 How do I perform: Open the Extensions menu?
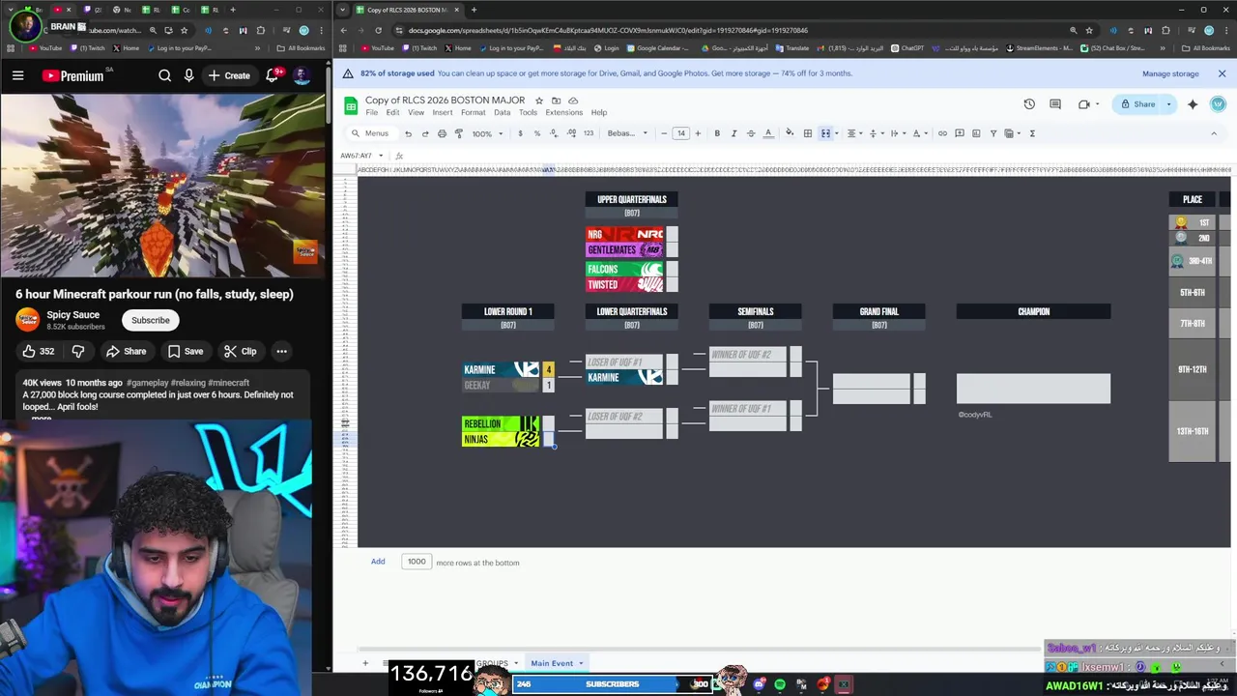point(564,112)
